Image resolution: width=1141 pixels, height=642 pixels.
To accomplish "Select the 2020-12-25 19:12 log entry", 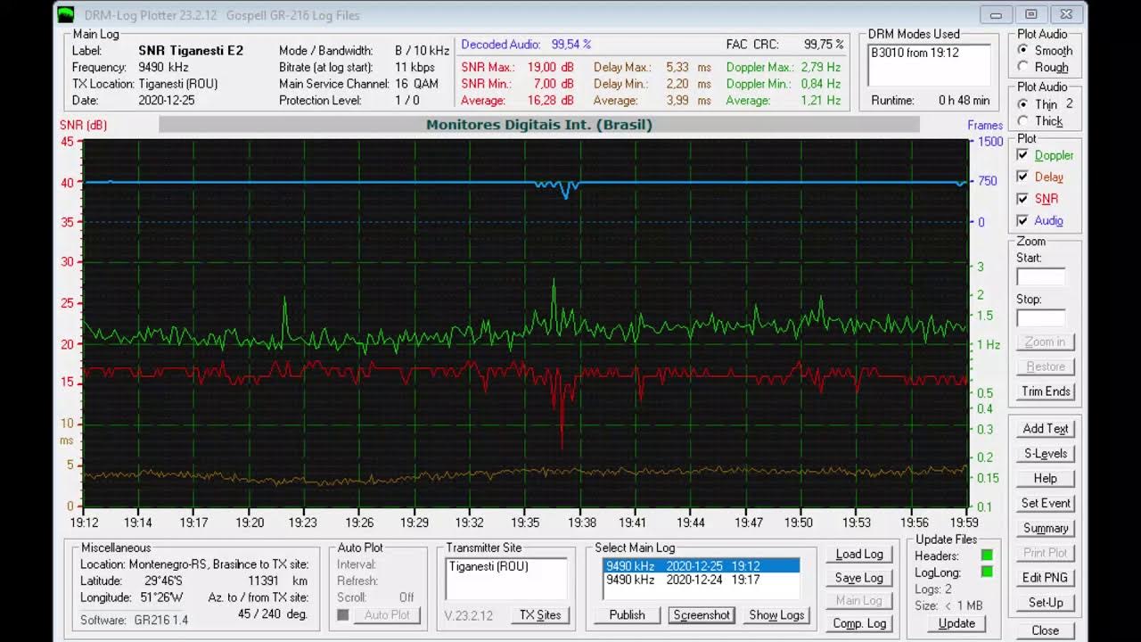I will [x=702, y=566].
